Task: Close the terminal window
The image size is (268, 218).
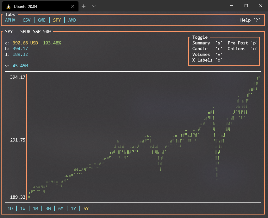Action: coord(261,6)
